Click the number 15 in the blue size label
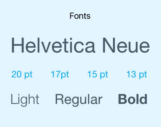The height and width of the screenshot is (127, 161). pos(92,74)
